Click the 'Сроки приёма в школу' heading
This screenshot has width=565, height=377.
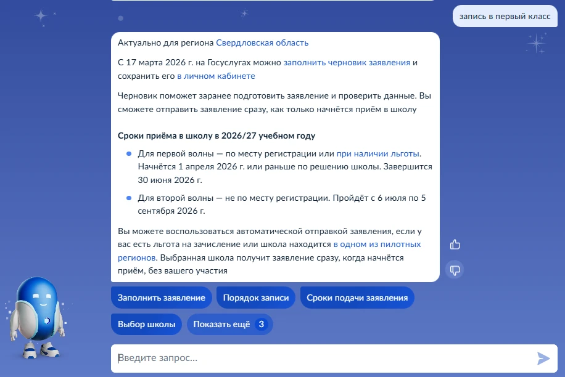click(217, 136)
